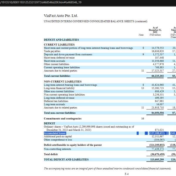Click the NON-CURRENT LIABILITIES section heading
The width and height of the screenshot is (176, 176).
point(63,82)
